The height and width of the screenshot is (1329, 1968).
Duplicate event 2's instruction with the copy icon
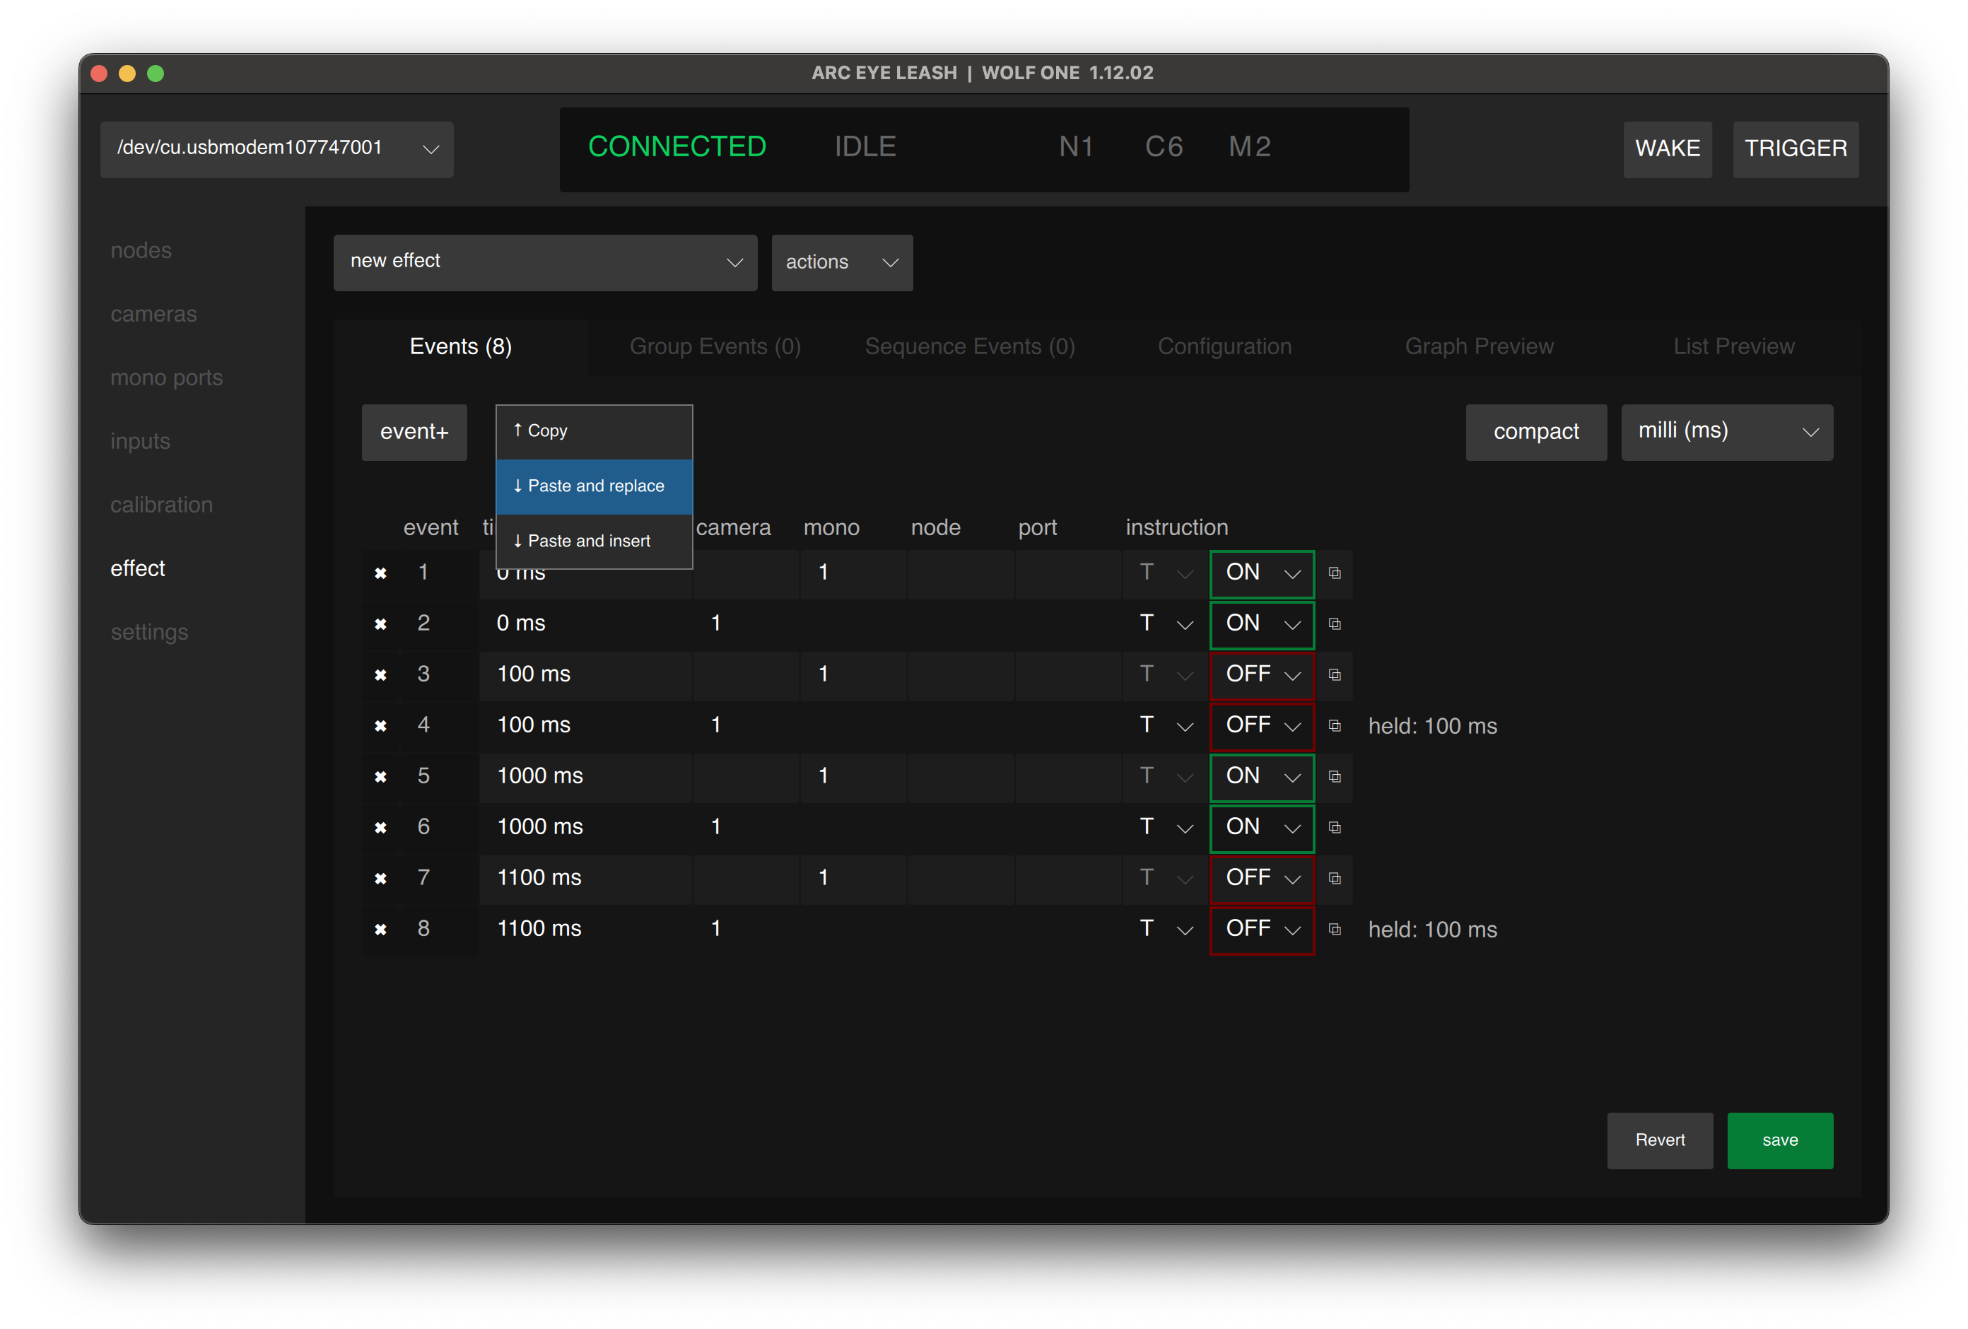1335,624
